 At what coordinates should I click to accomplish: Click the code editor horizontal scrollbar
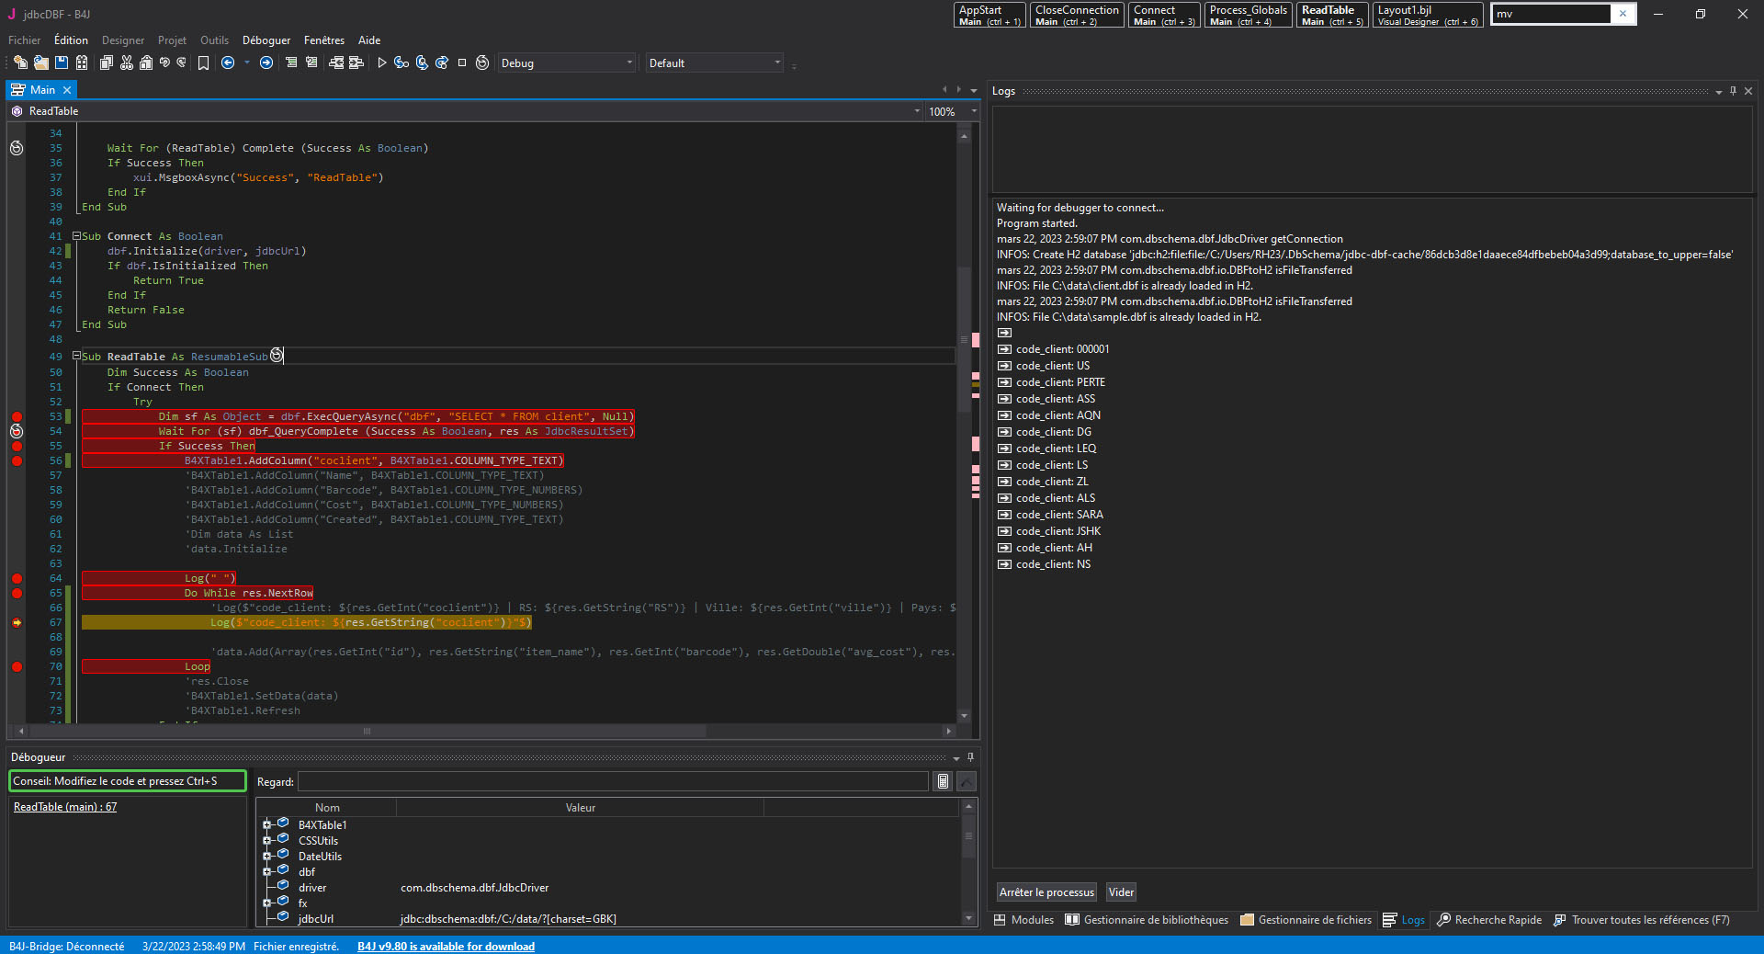pos(367,732)
